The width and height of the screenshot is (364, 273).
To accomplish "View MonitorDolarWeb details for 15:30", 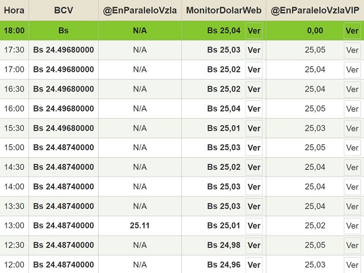I will pos(254,128).
